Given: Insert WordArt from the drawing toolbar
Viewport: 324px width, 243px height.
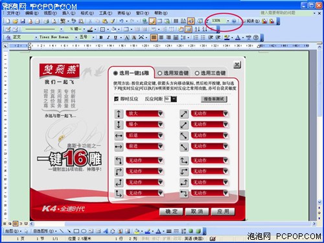Looking at the screenshot, I should click(x=106, y=231).
